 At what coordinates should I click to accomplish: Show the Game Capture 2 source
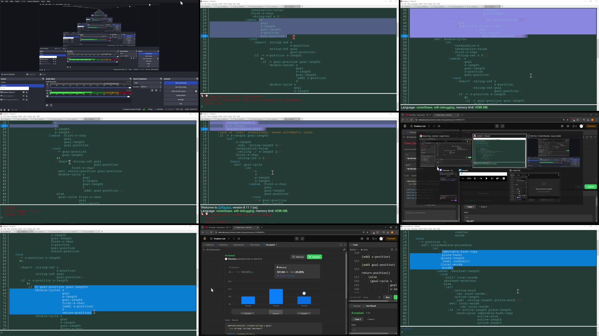23,96
